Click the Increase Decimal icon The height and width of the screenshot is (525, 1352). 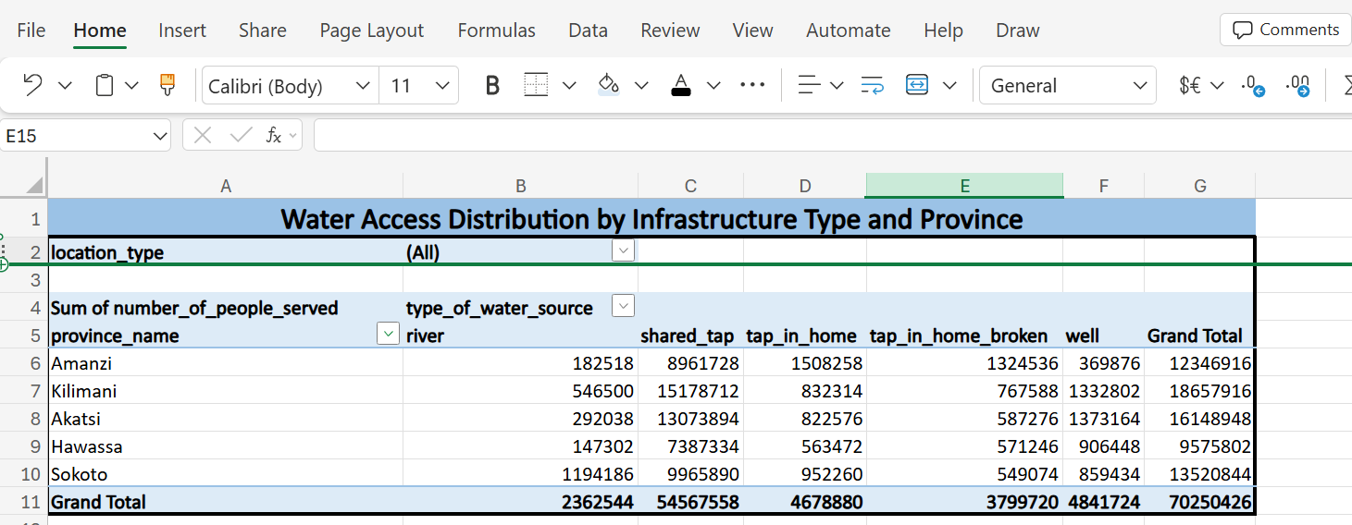1298,86
